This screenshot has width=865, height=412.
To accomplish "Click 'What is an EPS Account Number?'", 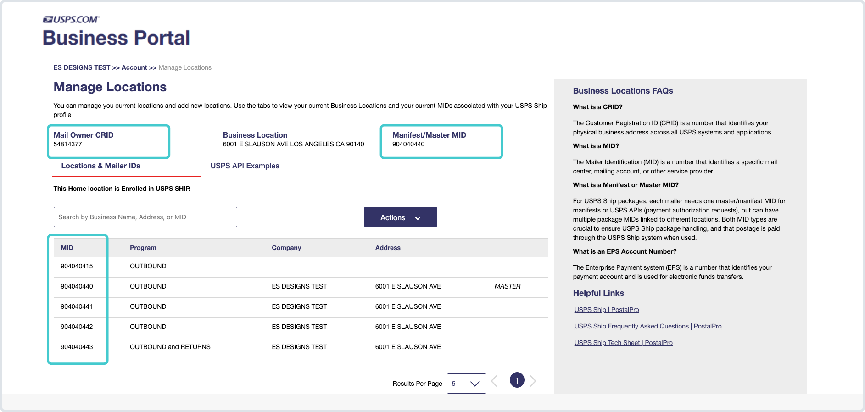I will click(x=625, y=251).
